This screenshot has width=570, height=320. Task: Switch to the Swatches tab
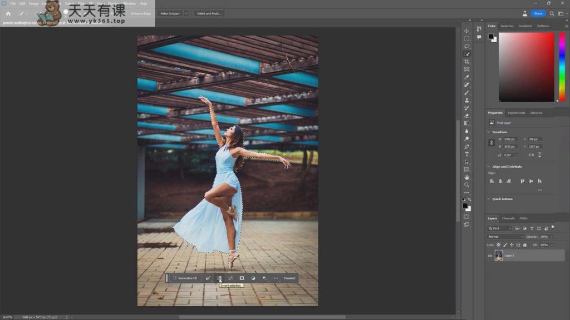507,26
